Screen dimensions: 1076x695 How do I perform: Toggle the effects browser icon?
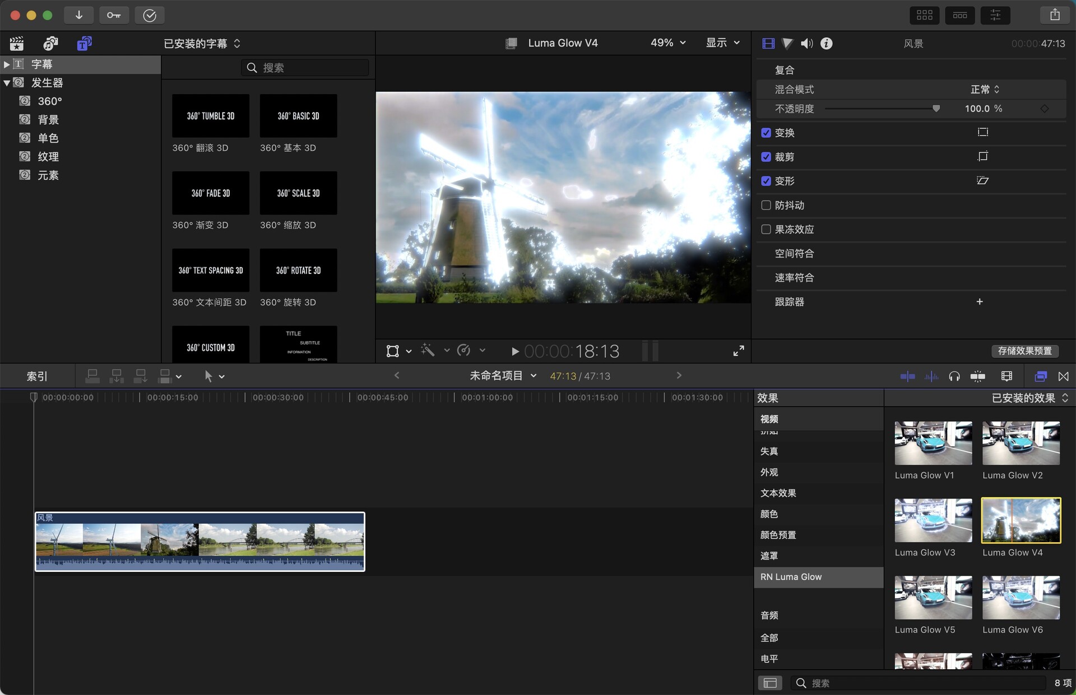click(x=1041, y=376)
